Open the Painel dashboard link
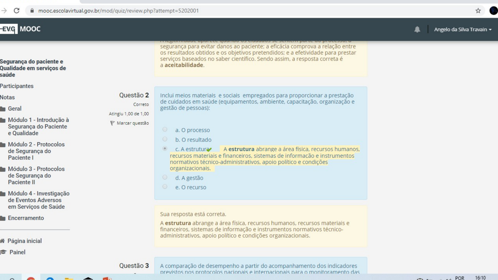The image size is (498, 280). pos(17,252)
